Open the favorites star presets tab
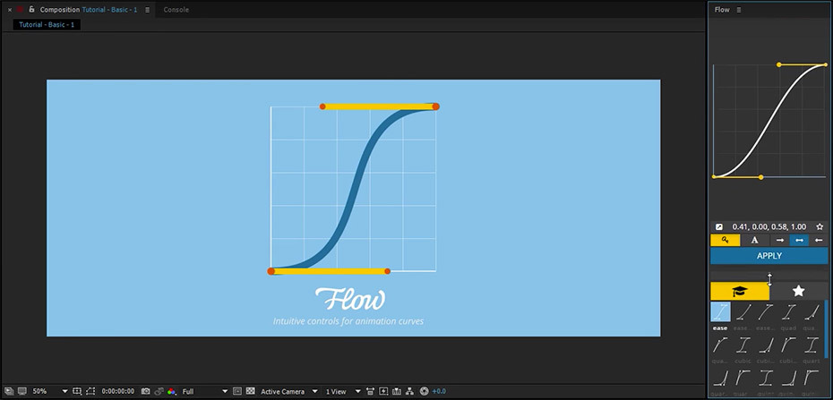This screenshot has height=400, width=833. (x=798, y=291)
